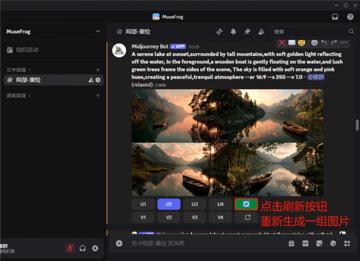Open the Midjourney web link button

tap(246, 217)
